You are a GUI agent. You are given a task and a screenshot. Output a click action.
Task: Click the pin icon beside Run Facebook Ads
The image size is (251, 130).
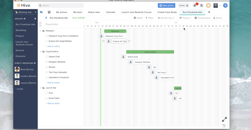click(46, 18)
